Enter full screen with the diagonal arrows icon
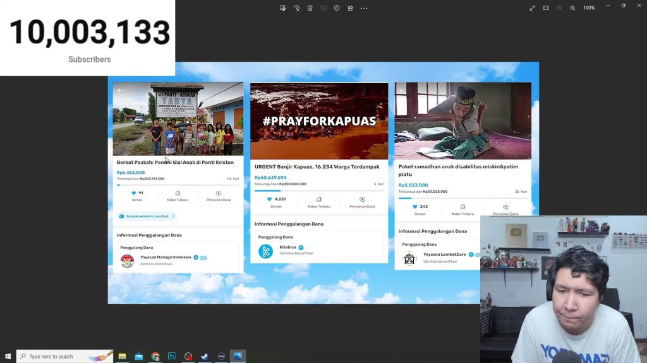647x363 pixels. [532, 8]
